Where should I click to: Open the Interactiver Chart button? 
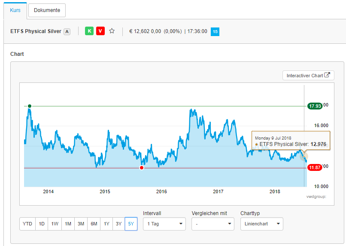[308, 76]
